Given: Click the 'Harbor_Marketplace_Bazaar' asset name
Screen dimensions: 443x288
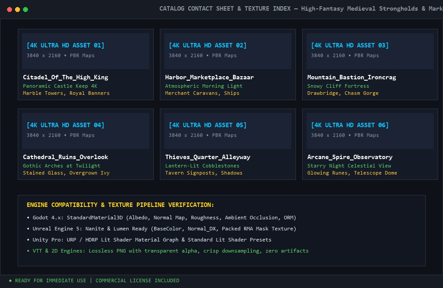Looking at the screenshot, I should 210,77.
